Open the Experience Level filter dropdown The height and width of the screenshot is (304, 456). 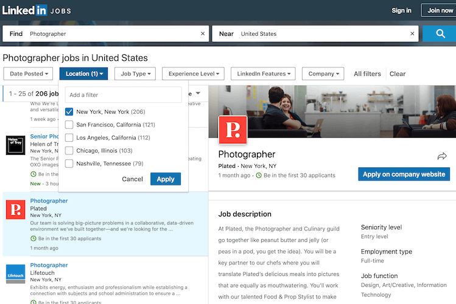193,74
